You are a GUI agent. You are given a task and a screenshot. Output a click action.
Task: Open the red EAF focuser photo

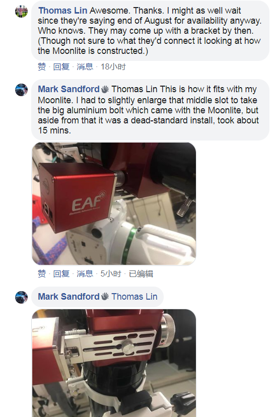click(x=114, y=203)
